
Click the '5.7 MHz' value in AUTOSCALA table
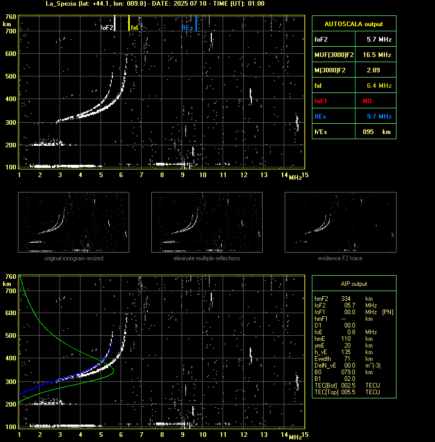(379, 40)
